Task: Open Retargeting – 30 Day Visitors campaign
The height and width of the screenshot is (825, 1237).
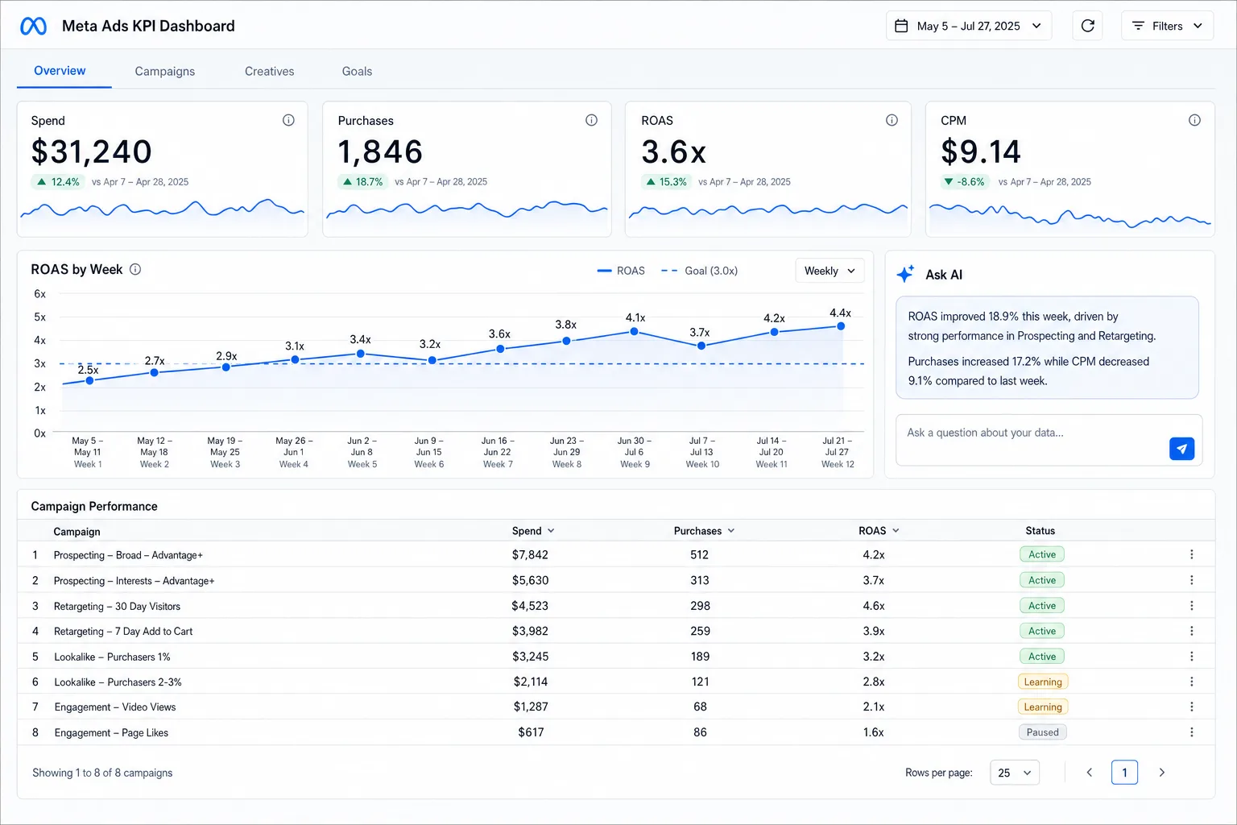Action: 117,606
